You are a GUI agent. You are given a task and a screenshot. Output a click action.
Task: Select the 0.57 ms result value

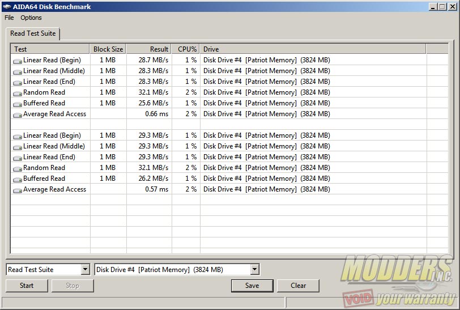[157, 189]
